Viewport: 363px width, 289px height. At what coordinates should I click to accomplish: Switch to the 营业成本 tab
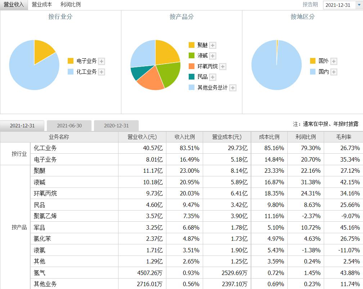pos(42,5)
